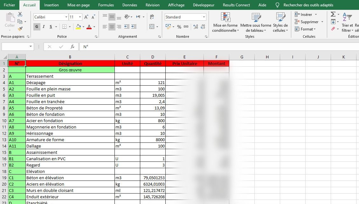
Task: Apply thousands separator 000 style
Action: point(186,27)
